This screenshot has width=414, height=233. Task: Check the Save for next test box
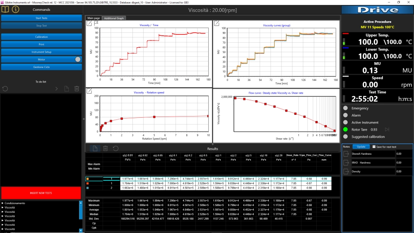point(374,146)
